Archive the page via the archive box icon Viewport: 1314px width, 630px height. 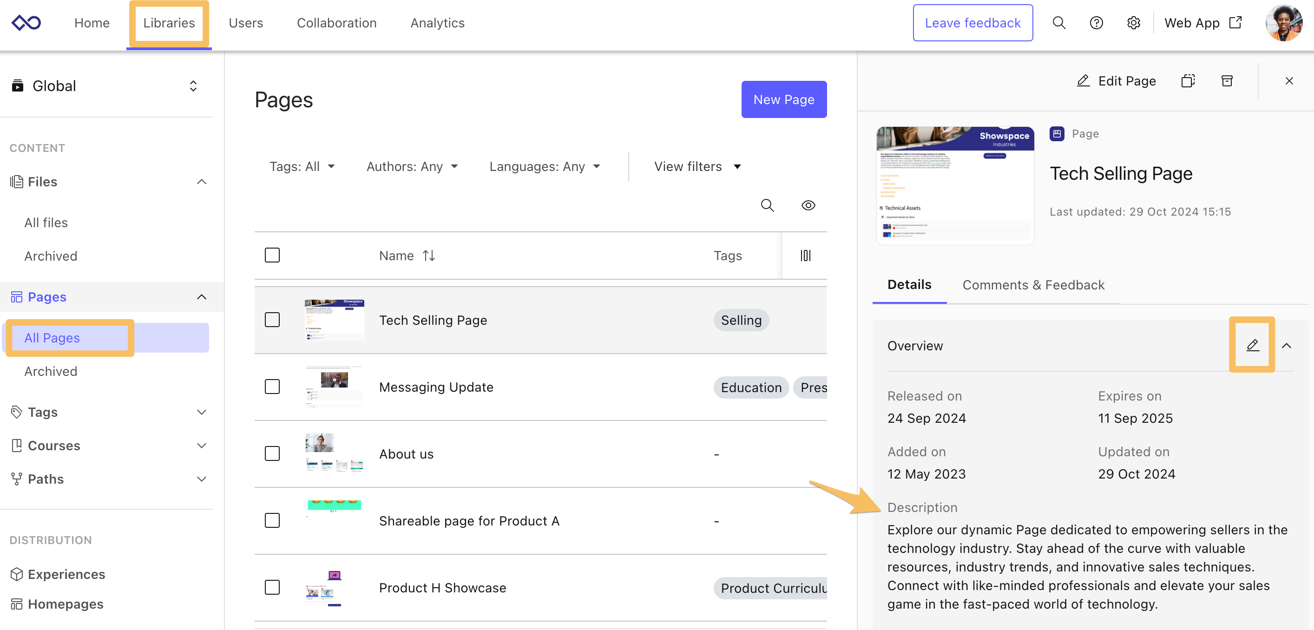pos(1227,80)
